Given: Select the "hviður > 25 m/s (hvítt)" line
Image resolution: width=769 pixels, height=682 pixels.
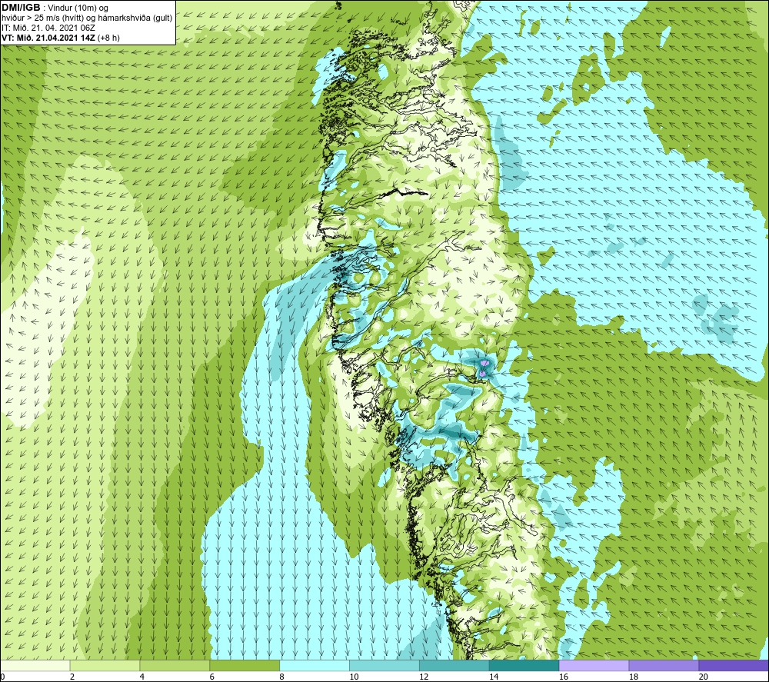Looking at the screenshot, I should [x=44, y=18].
